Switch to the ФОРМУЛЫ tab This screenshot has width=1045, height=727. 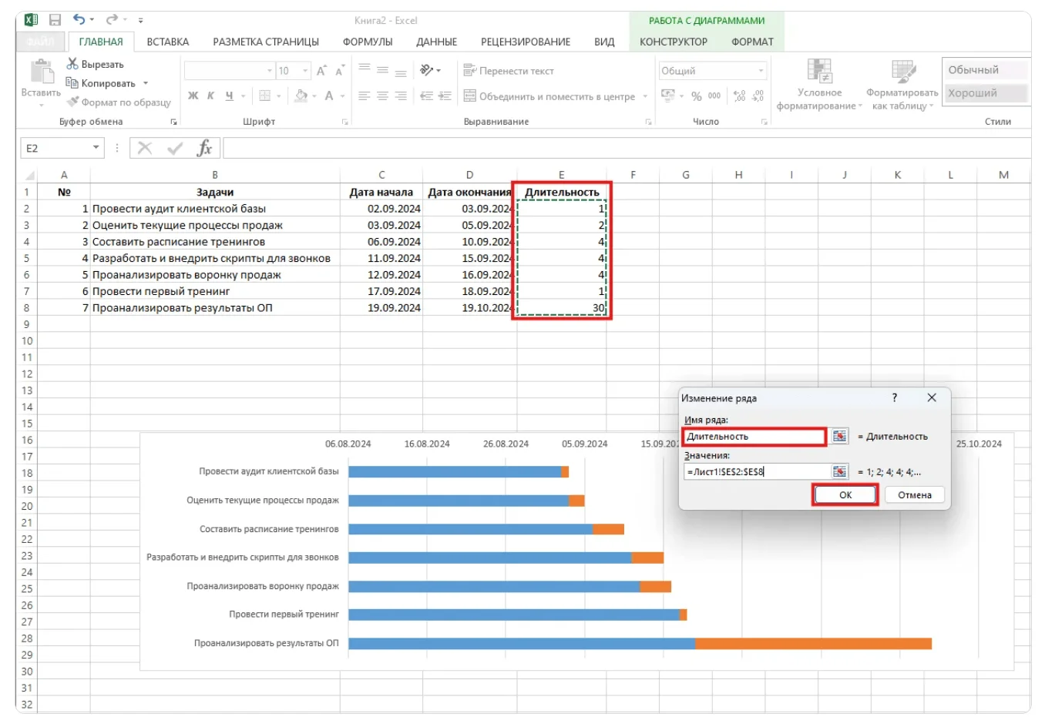point(368,42)
